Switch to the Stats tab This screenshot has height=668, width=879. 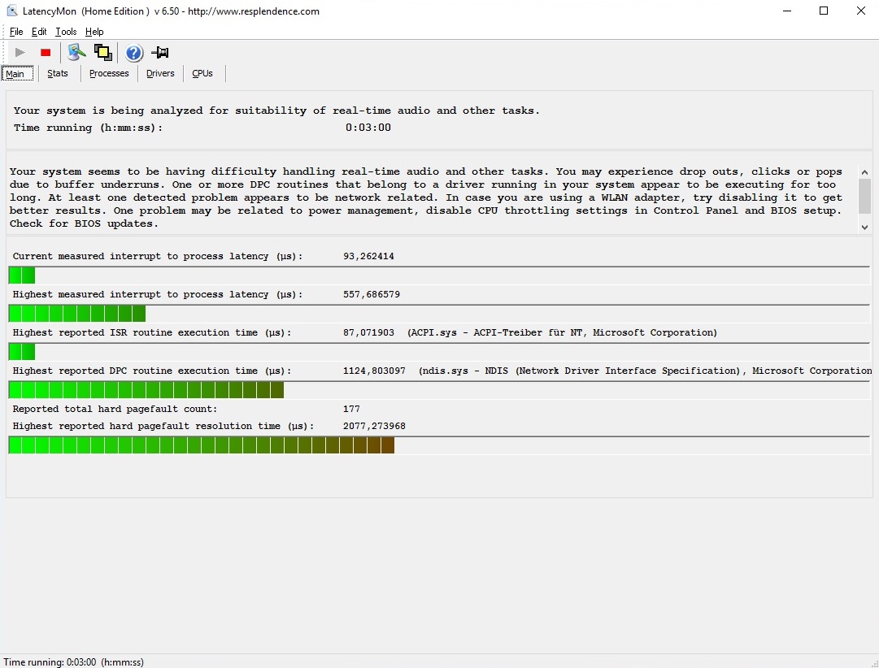57,73
